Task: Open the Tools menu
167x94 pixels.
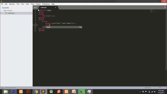Action: click(32, 4)
